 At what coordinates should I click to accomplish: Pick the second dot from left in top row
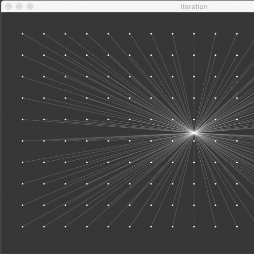tap(44, 34)
